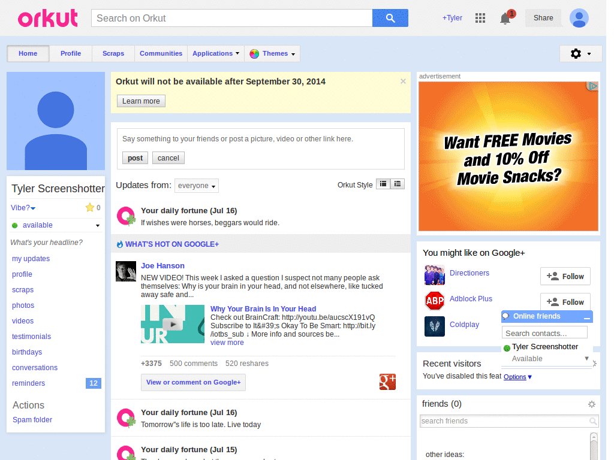Go to the Profile tab
This screenshot has height=460, width=614.
(x=71, y=53)
